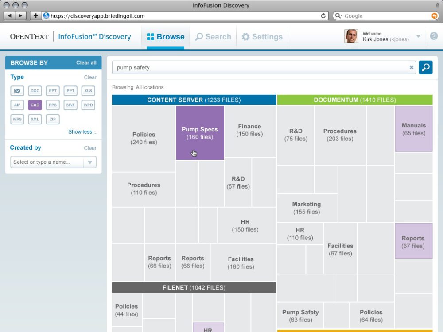Viewport: 443px width, 332px height.
Task: Click Browsing: All locations text
Action: (138, 87)
